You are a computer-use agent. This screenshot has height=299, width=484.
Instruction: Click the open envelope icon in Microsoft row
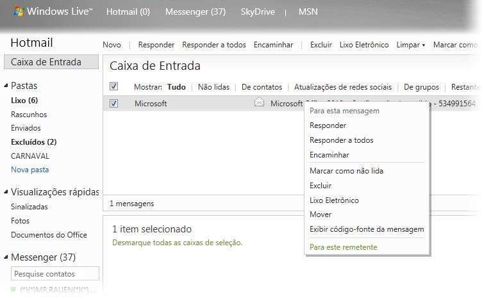click(x=259, y=102)
